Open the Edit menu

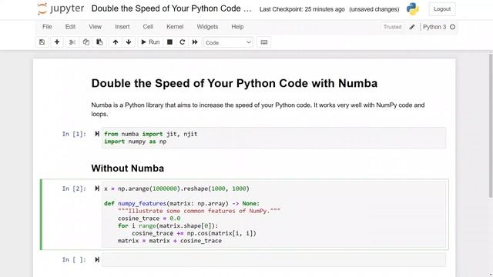click(70, 27)
